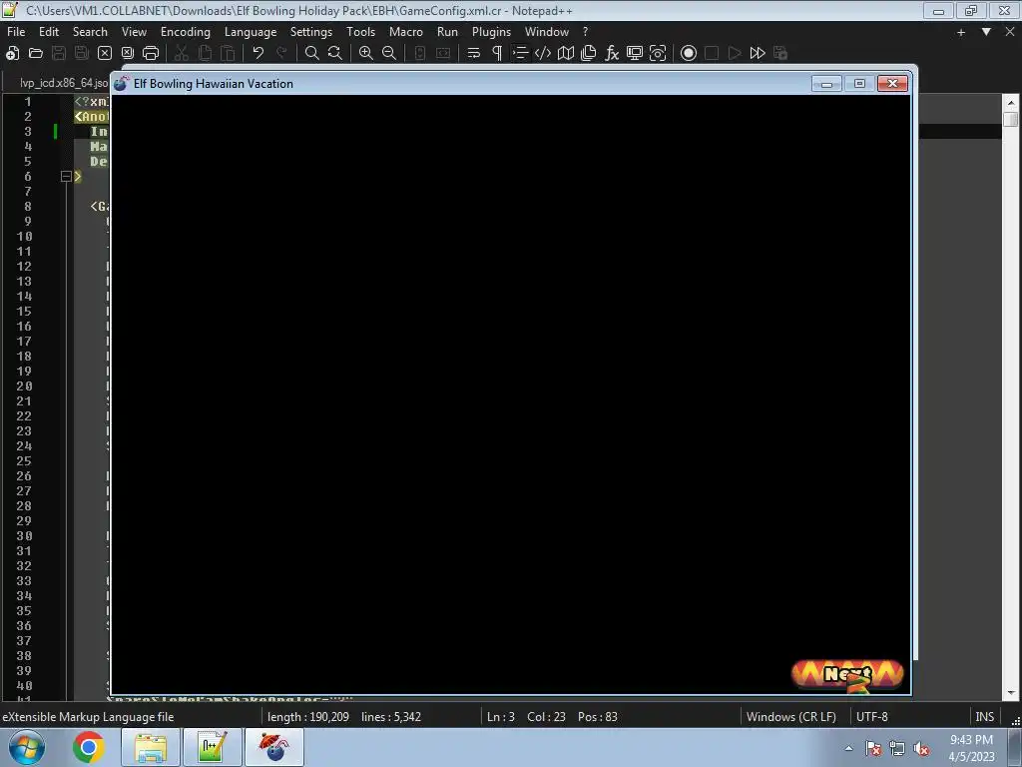Click the Monitoring eye icon

pos(658,54)
